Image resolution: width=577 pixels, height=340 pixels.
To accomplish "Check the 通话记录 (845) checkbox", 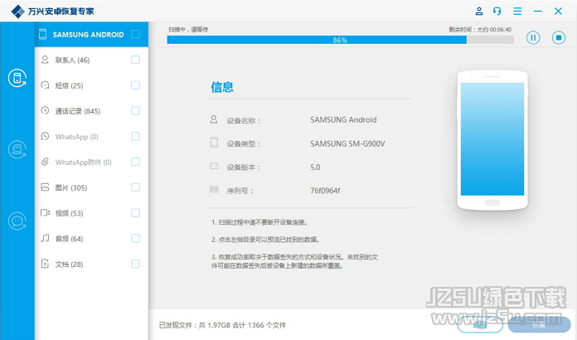I will [135, 111].
